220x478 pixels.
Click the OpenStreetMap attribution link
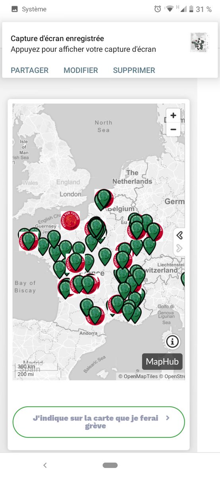(172, 376)
